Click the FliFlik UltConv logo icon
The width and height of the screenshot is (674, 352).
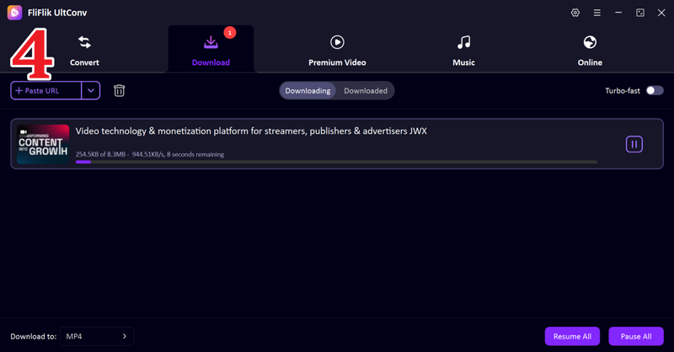(x=14, y=13)
